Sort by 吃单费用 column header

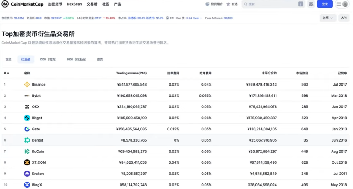click(x=205, y=73)
